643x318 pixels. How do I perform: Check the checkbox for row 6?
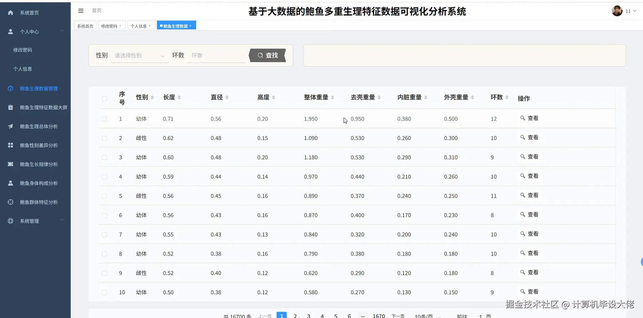tap(104, 215)
